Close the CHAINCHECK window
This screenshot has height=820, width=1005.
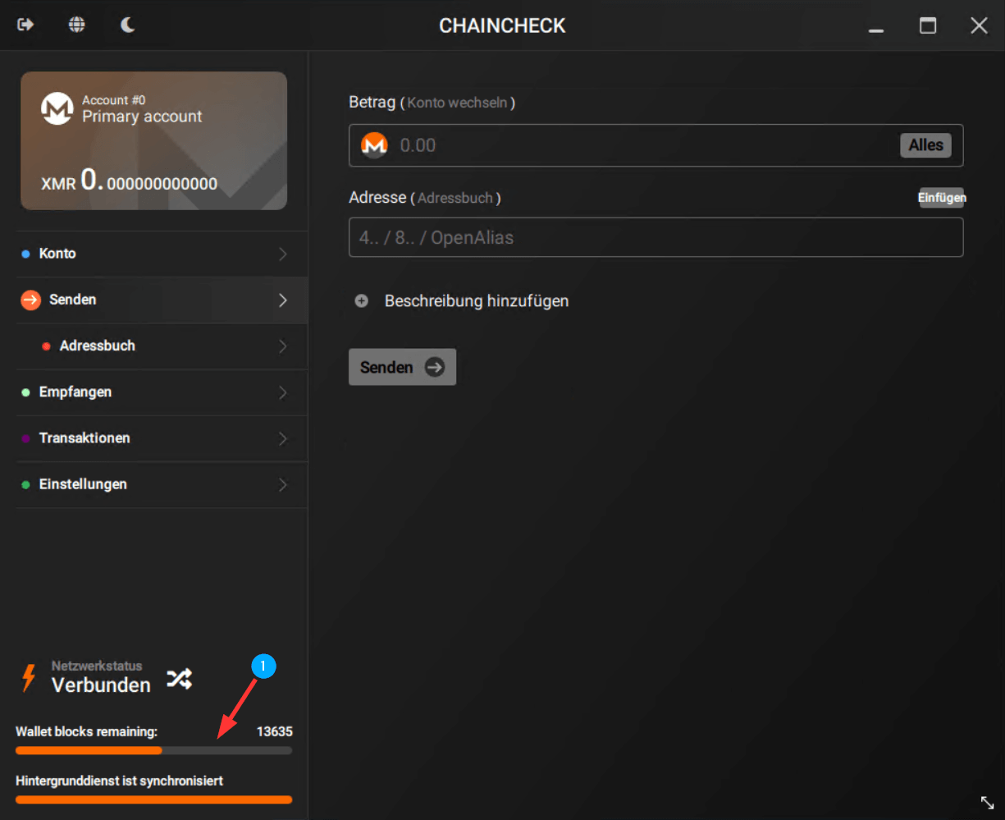(x=979, y=25)
